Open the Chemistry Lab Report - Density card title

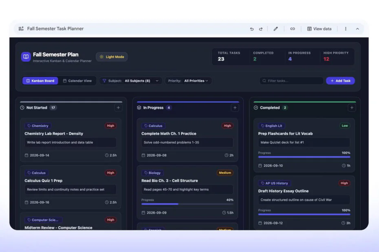[x=54, y=134]
